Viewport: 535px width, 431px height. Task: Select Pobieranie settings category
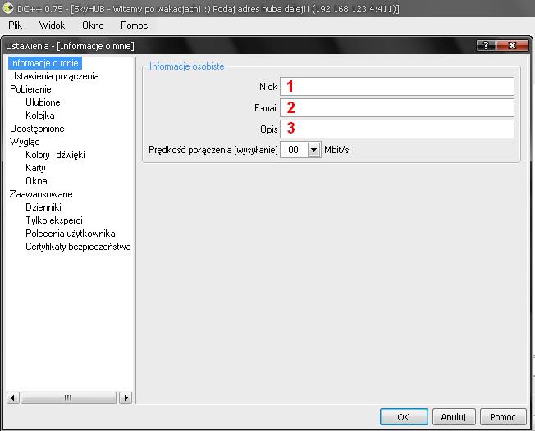point(30,89)
